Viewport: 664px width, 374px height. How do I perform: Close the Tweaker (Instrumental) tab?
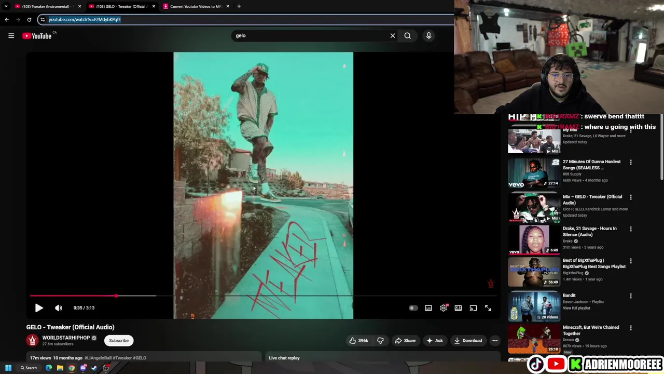[x=79, y=6]
